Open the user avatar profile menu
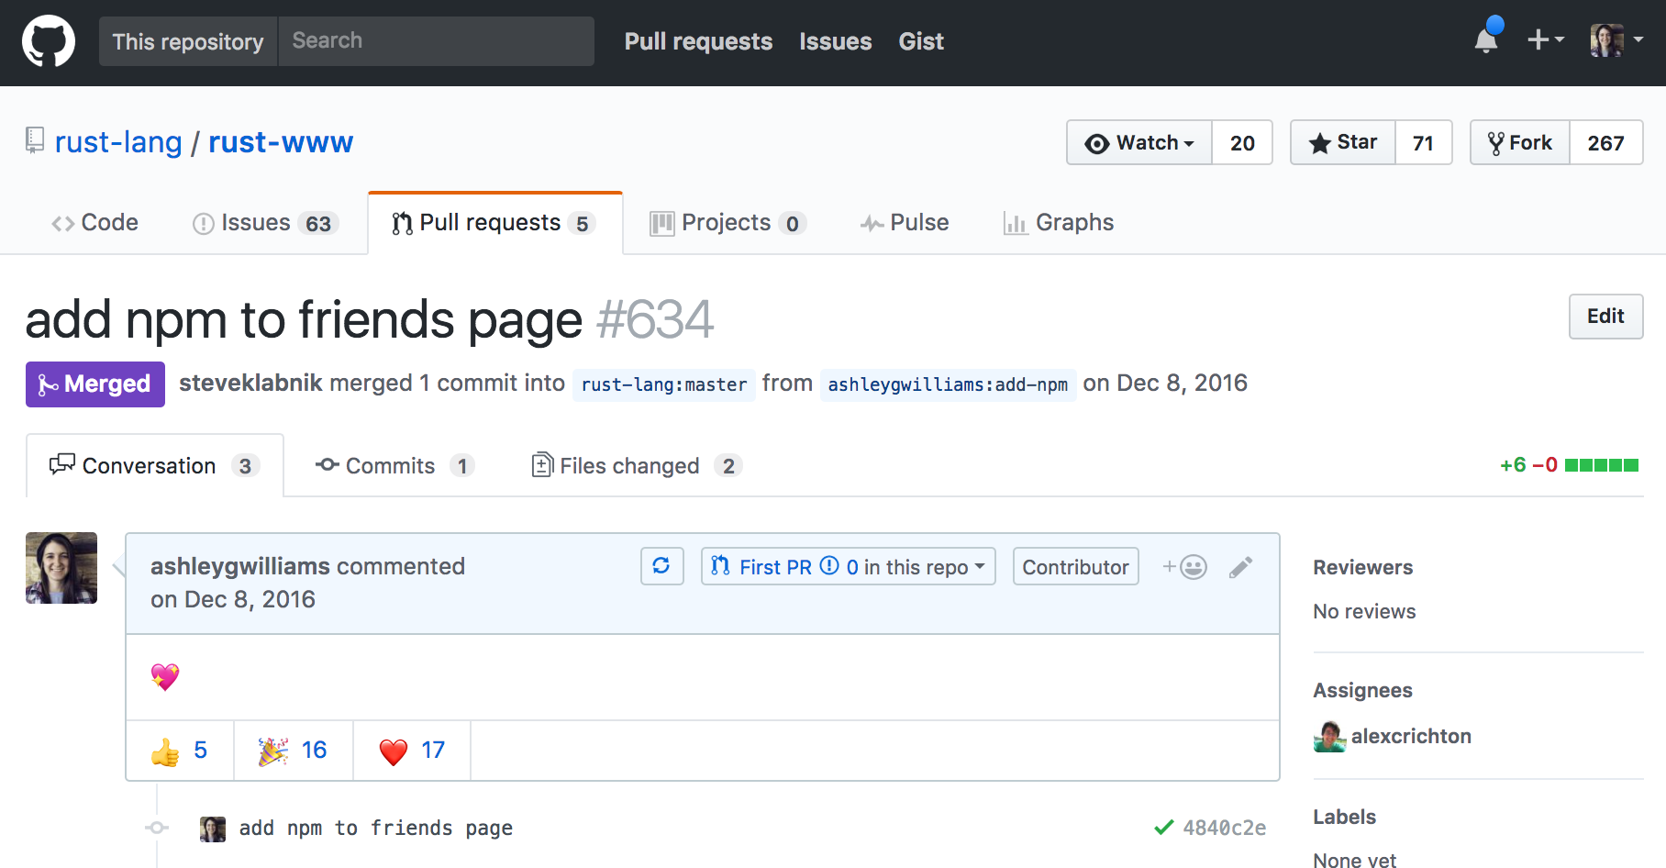 point(1616,40)
